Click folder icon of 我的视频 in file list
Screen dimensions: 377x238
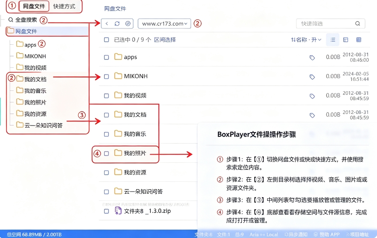[118, 95]
